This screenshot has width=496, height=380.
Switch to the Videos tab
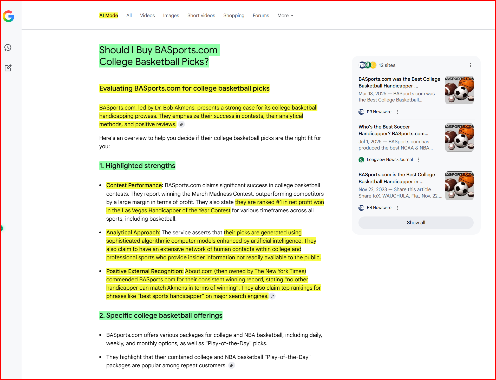[147, 16]
